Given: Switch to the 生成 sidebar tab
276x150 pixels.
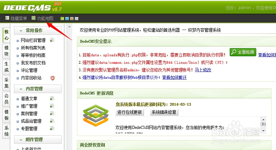Looking at the screenshot, I should (6, 67).
